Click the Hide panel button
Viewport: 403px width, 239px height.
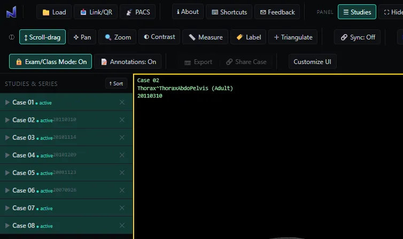391,12
